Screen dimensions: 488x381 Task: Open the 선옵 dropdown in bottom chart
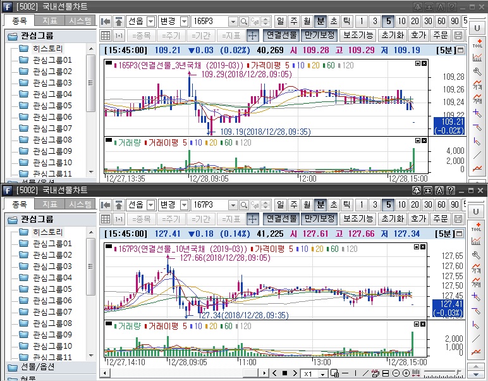[x=150, y=205]
